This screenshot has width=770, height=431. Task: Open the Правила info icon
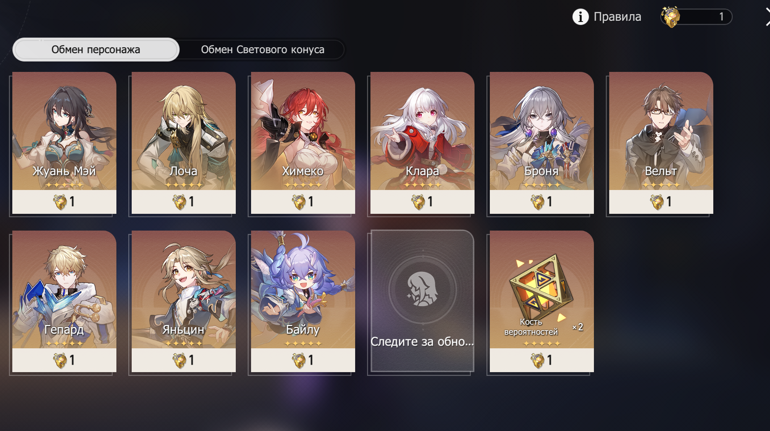(x=580, y=17)
